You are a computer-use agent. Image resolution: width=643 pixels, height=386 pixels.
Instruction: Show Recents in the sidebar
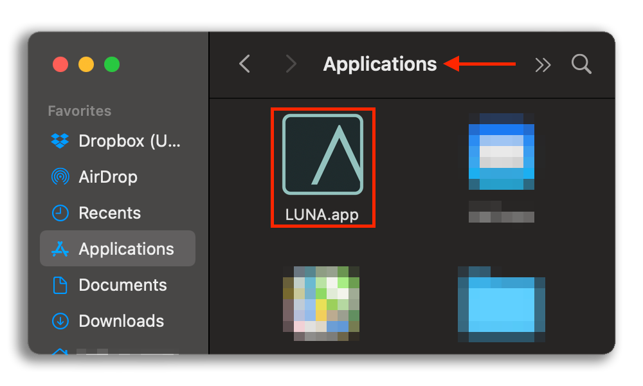pyautogui.click(x=118, y=213)
